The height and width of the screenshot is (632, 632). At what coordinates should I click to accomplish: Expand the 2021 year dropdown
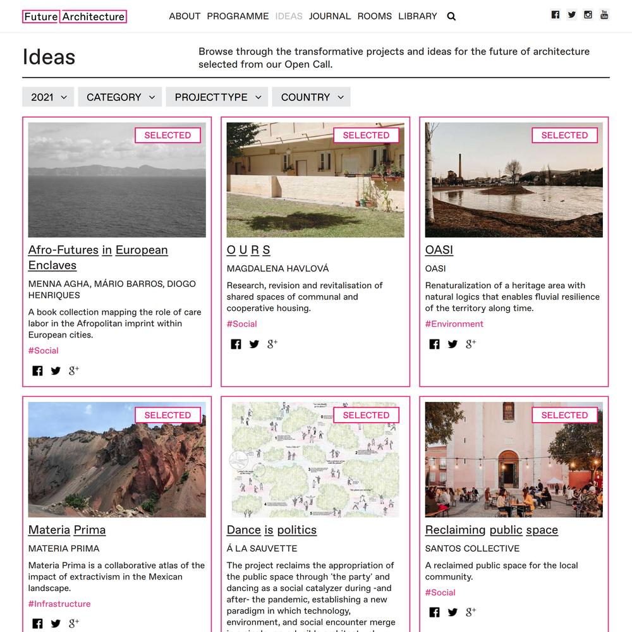[48, 97]
